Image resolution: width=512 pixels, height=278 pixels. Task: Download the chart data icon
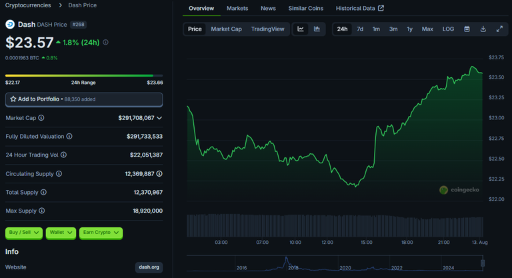[483, 29]
